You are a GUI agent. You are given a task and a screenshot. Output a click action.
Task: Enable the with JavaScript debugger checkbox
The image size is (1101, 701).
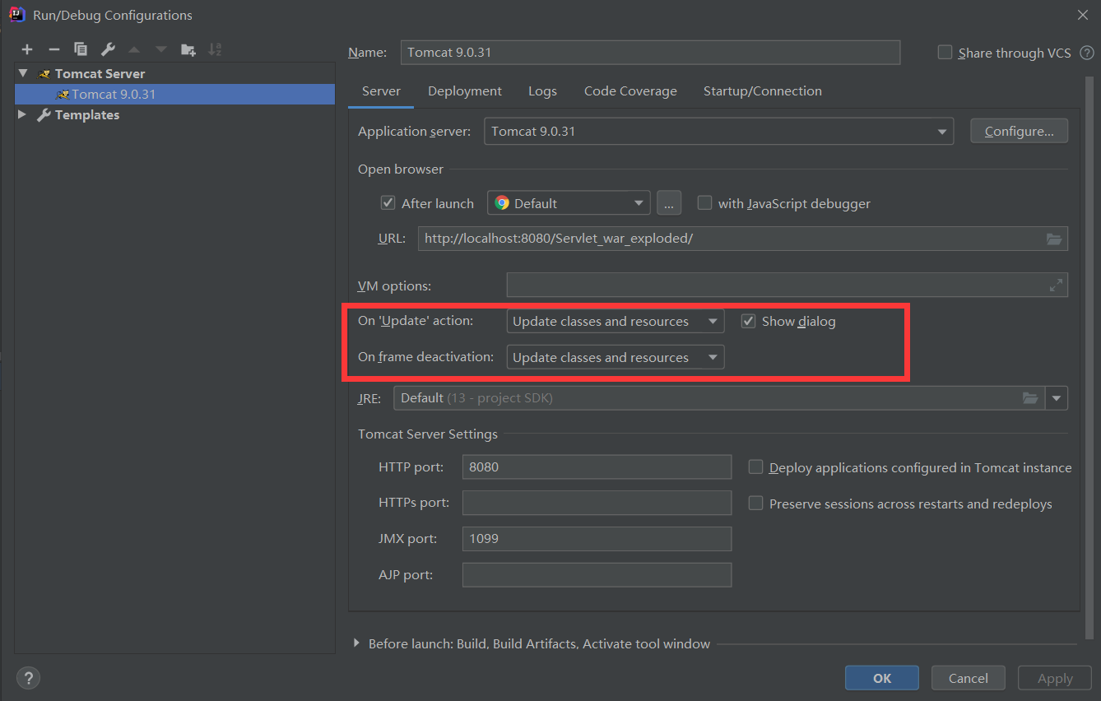coord(705,203)
